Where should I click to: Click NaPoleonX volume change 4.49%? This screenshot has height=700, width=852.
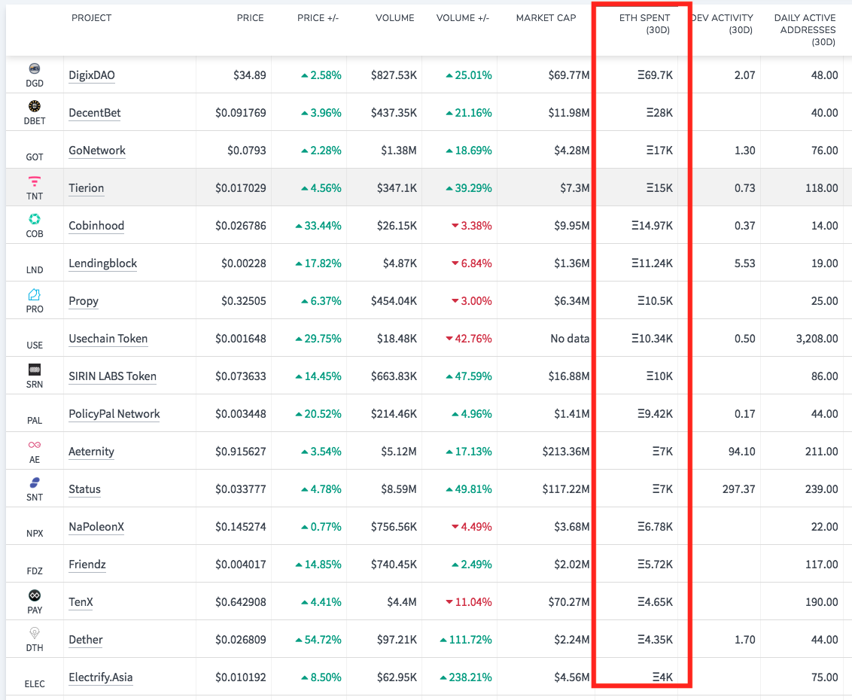click(472, 527)
